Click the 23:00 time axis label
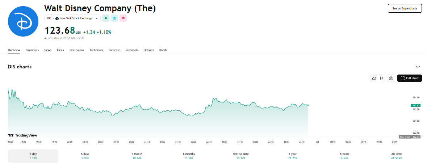This screenshot has height=165, width=427. click(x=255, y=142)
